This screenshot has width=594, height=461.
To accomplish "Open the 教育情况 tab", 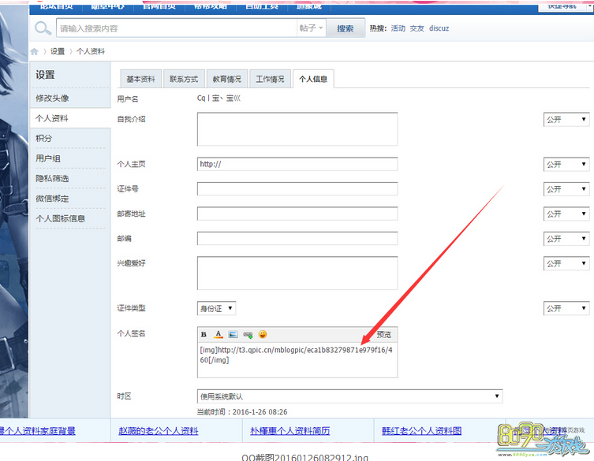I will (x=227, y=80).
